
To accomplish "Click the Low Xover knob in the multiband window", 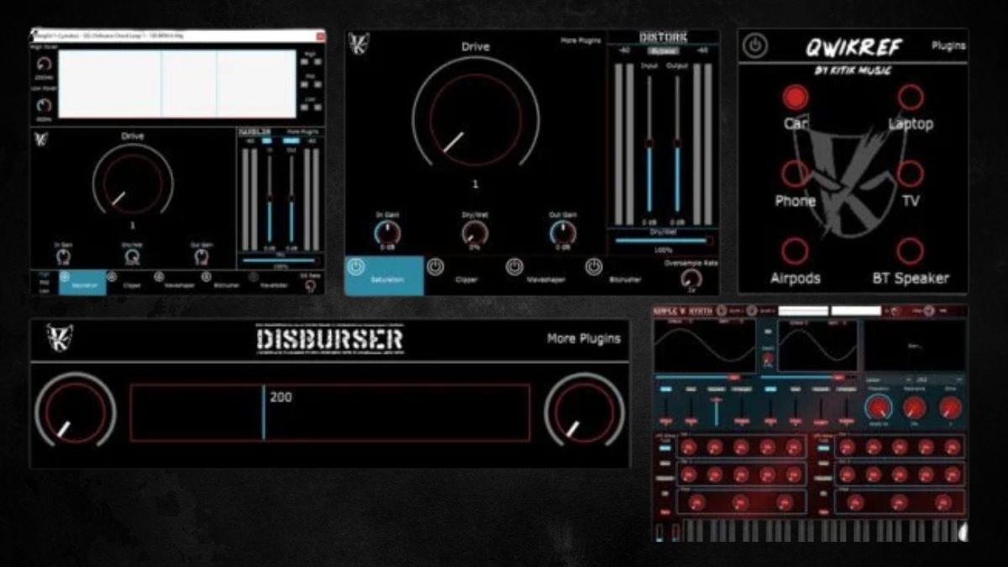I will (x=44, y=105).
